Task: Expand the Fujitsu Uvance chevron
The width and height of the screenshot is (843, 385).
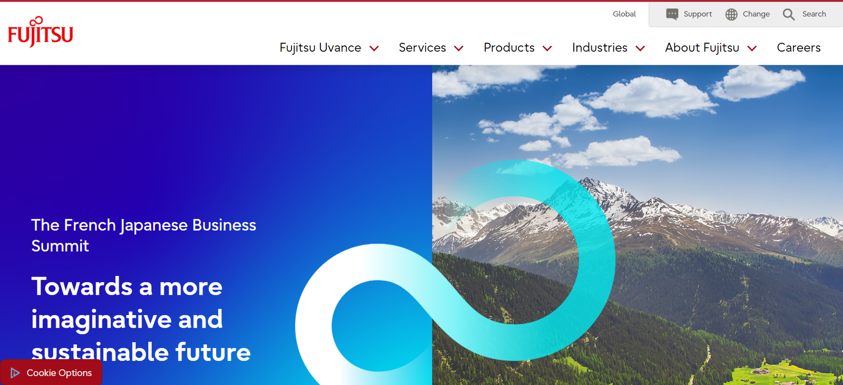Action: coord(374,48)
